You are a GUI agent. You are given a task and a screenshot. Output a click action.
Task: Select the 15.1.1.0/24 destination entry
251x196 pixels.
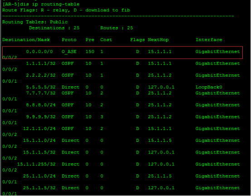tap(39, 140)
